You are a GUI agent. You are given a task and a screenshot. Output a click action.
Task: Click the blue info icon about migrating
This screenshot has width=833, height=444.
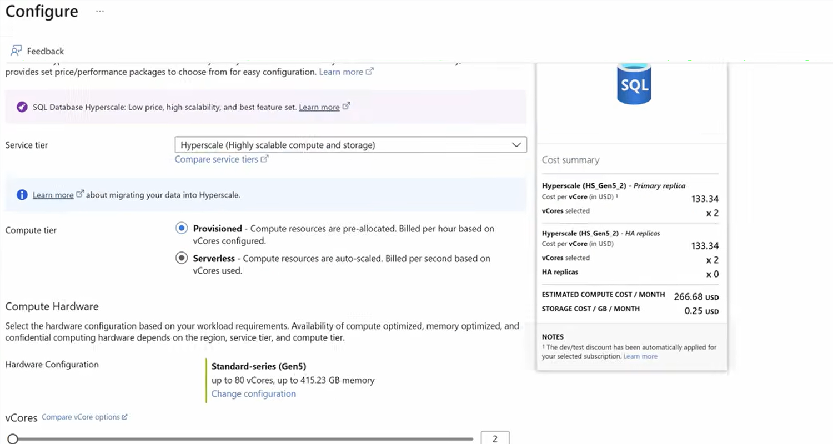click(22, 195)
